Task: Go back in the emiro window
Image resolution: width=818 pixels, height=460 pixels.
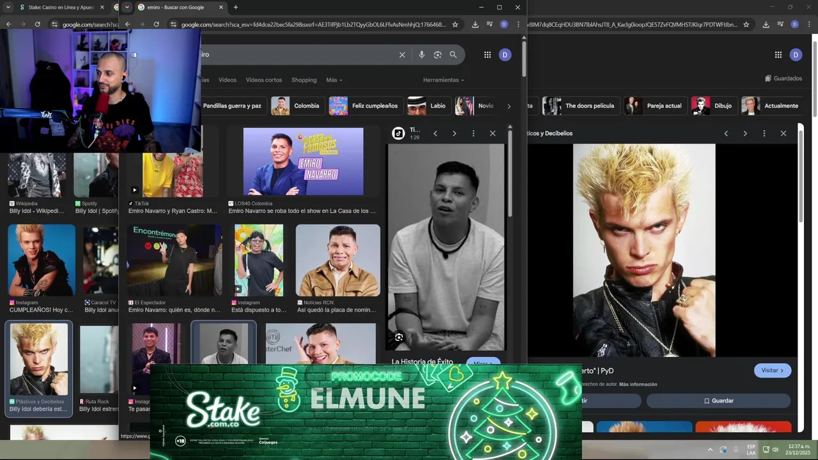Action: 127,24
